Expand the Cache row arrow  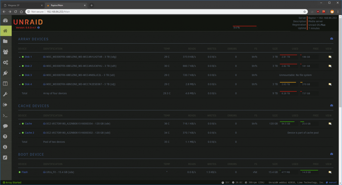point(19,124)
